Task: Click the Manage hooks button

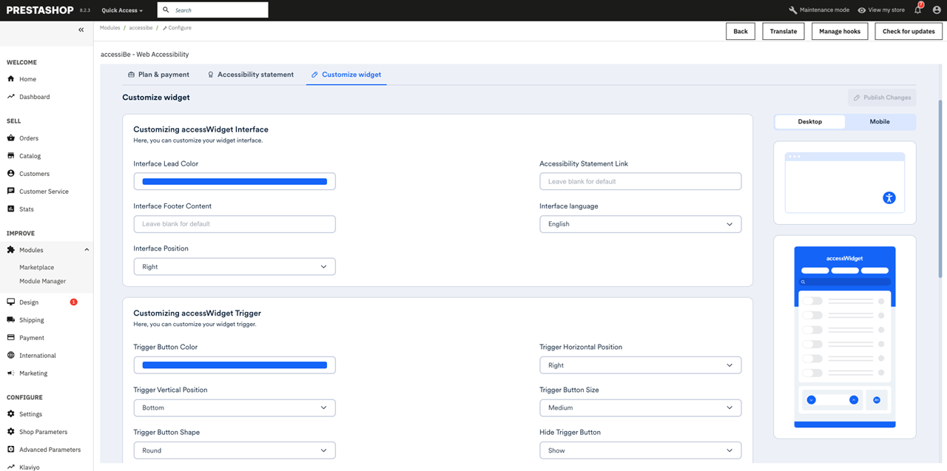Action: tap(840, 31)
